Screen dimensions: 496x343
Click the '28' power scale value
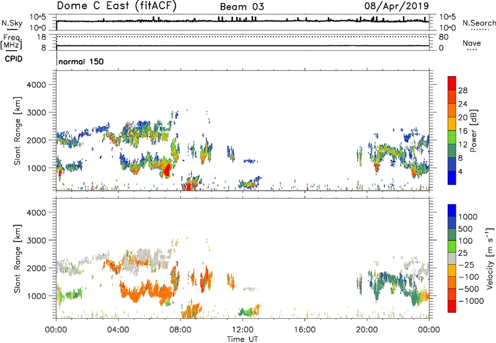pyautogui.click(x=463, y=90)
